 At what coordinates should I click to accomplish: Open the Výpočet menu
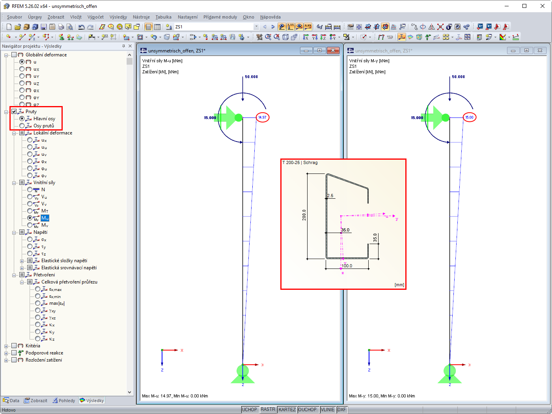(x=96, y=17)
